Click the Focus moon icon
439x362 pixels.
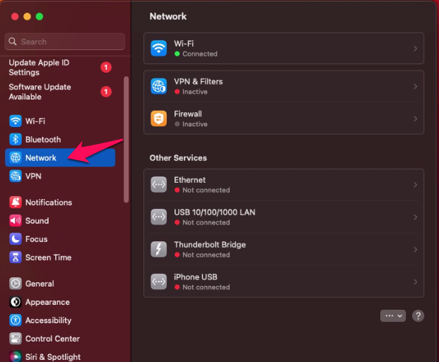point(16,239)
